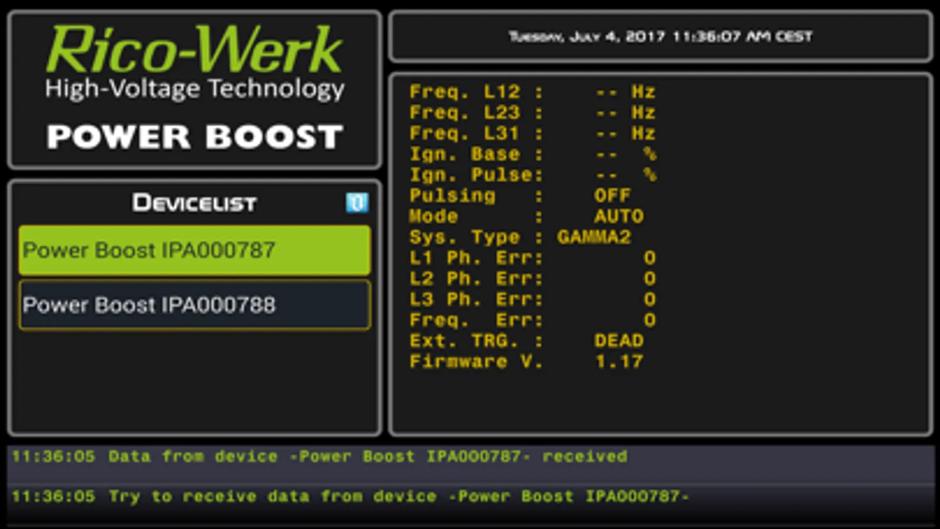Image resolution: width=940 pixels, height=529 pixels.
Task: Click the High-Voltage Technology tagline
Action: tap(195, 89)
